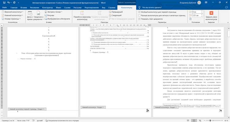Open ribbon display options icon

pyautogui.click(x=206, y=2)
